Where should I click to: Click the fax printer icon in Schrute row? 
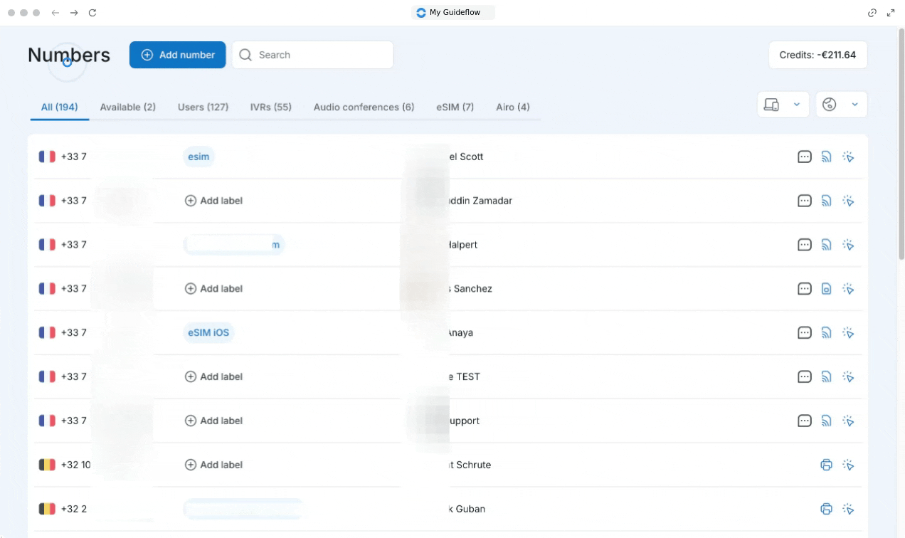(x=826, y=465)
